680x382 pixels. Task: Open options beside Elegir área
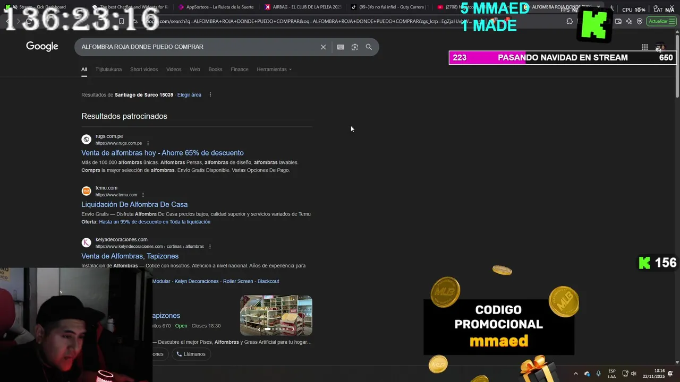point(210,95)
